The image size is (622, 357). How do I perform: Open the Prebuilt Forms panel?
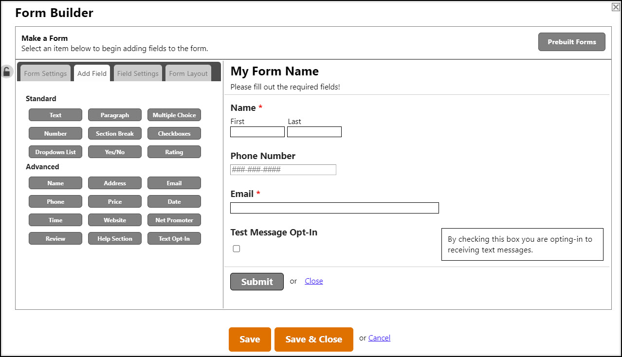coord(571,42)
